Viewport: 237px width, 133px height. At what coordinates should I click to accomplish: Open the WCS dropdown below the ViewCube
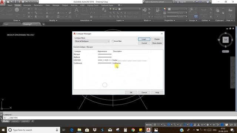point(226,51)
